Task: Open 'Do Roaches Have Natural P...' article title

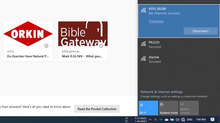Action: tap(28, 56)
